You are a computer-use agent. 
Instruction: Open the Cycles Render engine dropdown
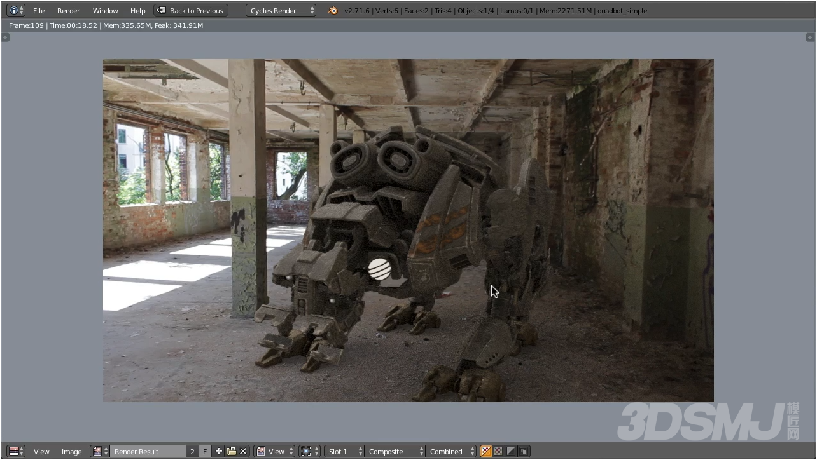point(281,11)
